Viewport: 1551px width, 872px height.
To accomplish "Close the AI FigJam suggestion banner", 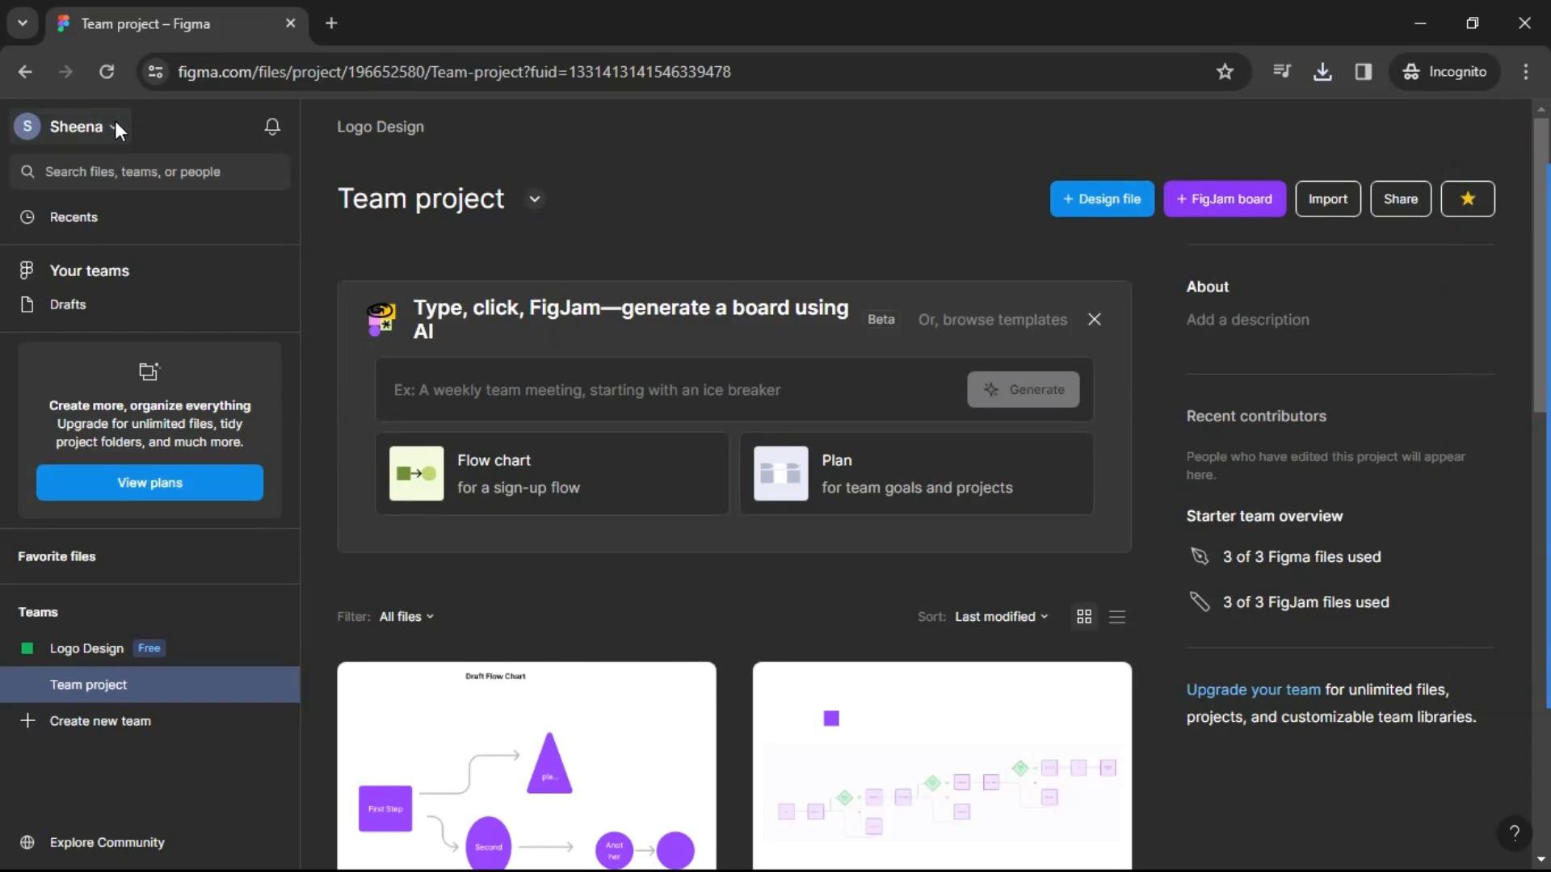I will (x=1095, y=320).
